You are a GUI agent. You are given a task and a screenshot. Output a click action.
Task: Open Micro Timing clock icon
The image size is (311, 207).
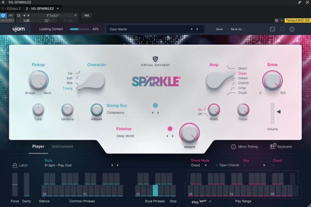[233, 147]
